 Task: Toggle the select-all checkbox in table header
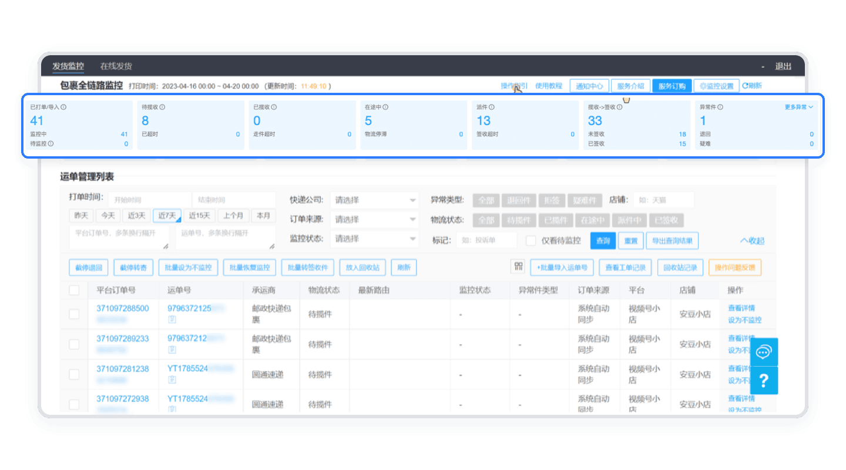[75, 290]
